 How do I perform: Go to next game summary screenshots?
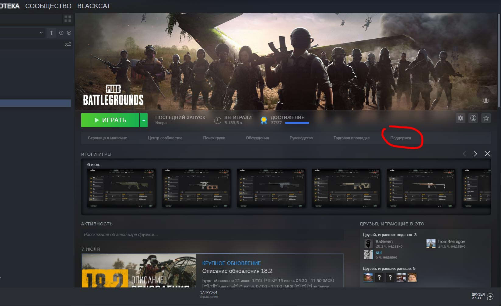click(x=475, y=154)
